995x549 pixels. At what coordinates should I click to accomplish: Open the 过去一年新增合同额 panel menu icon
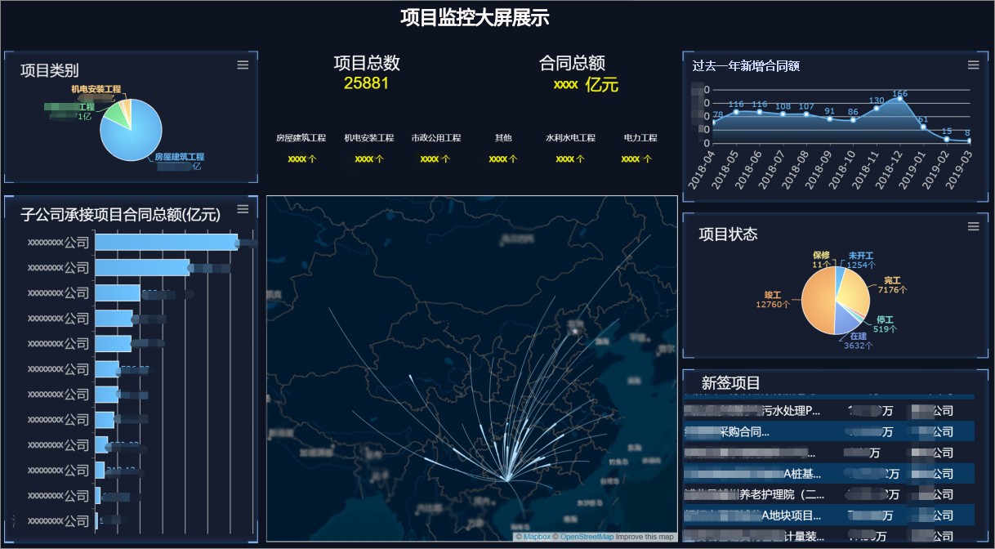point(973,65)
